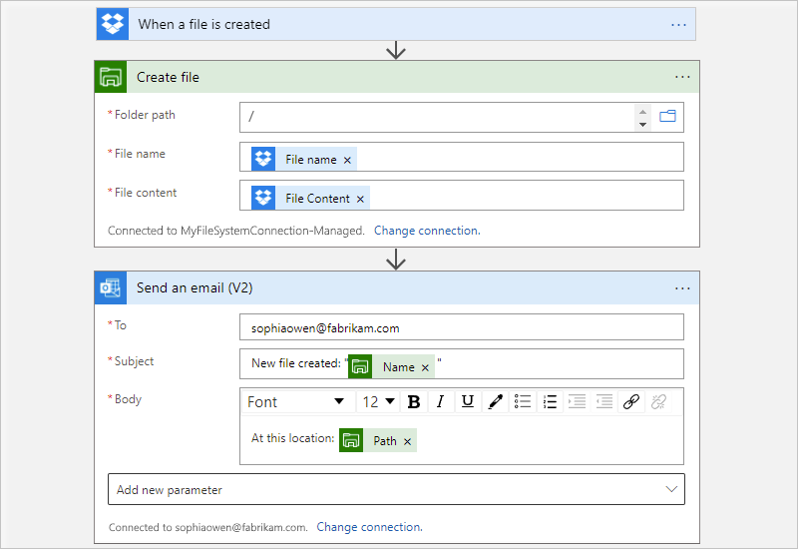
Task: Click Change connection under Create file
Action: click(x=427, y=231)
